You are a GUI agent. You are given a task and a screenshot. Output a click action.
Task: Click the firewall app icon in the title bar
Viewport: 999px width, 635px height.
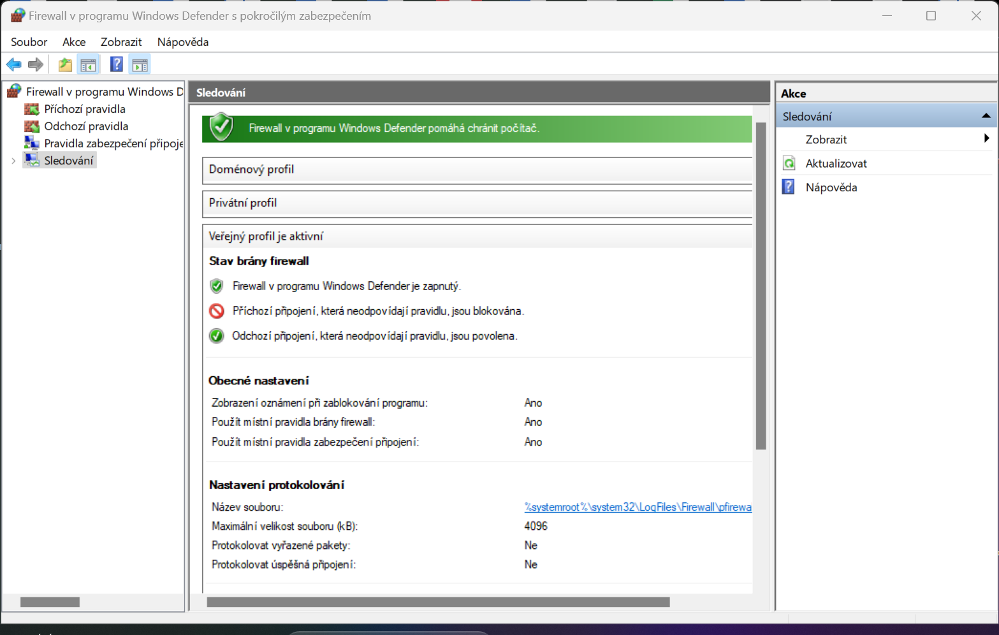(x=18, y=15)
